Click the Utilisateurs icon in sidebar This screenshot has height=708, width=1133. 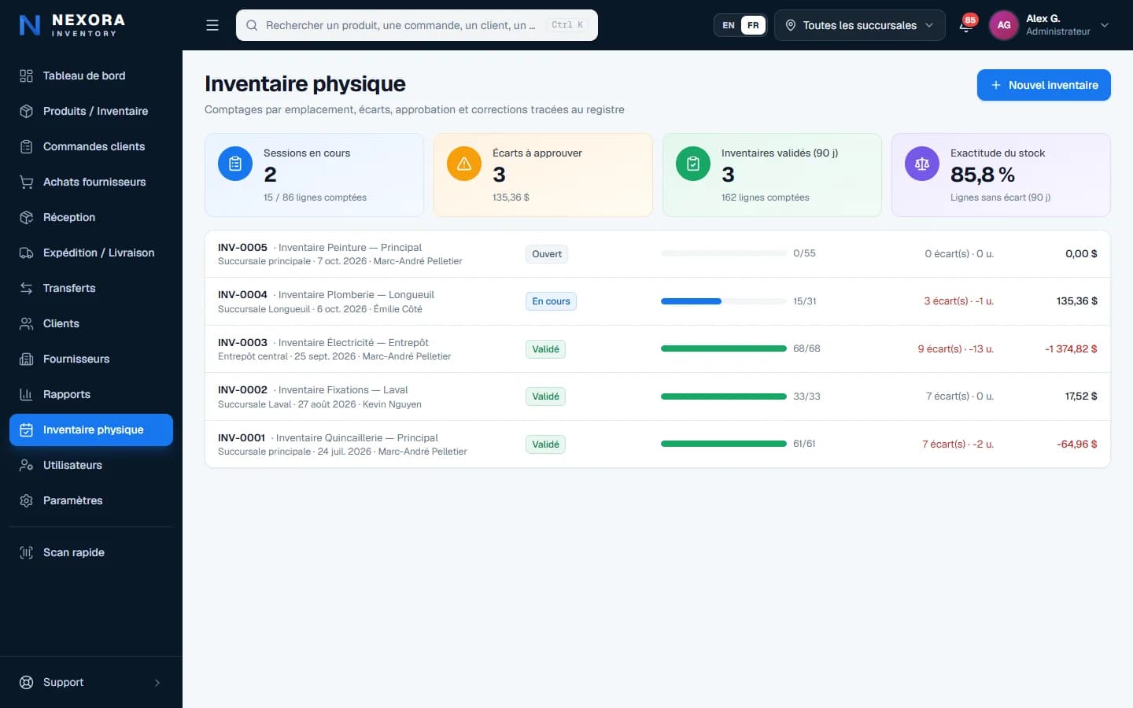[x=26, y=465]
